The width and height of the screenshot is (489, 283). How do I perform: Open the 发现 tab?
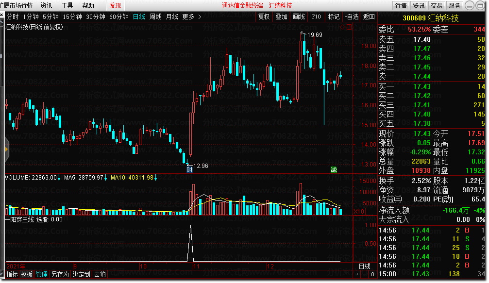tap(115, 6)
